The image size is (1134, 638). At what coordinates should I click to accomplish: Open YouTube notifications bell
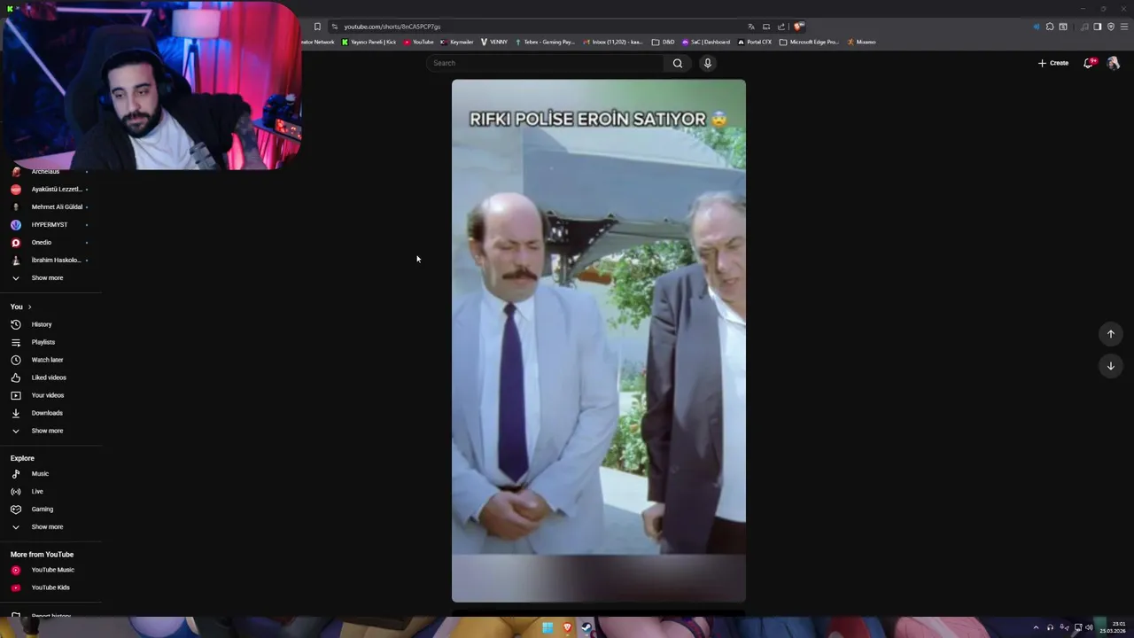1089,63
